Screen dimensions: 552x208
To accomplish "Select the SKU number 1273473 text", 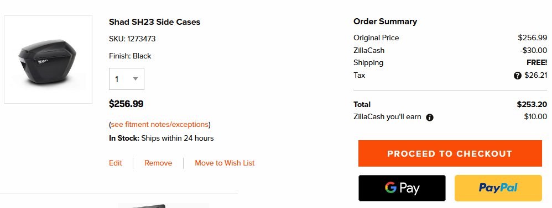I will pos(141,39).
